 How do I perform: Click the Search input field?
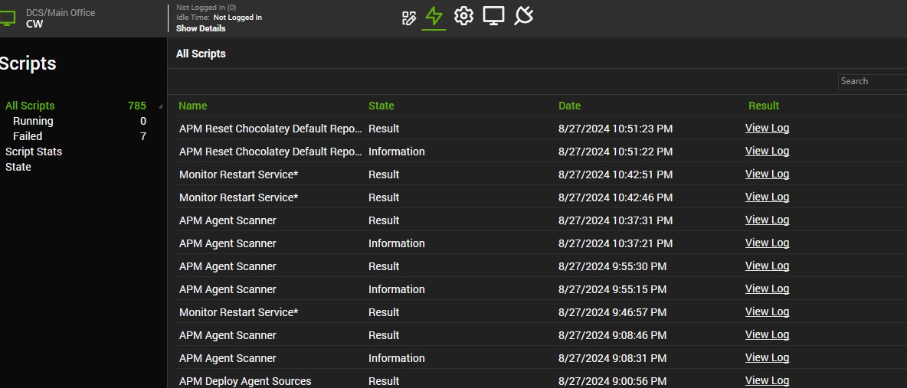pyautogui.click(x=872, y=81)
